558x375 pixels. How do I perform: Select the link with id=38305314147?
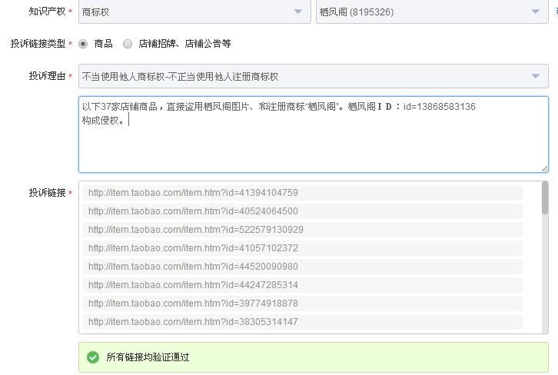pyautogui.click(x=303, y=322)
